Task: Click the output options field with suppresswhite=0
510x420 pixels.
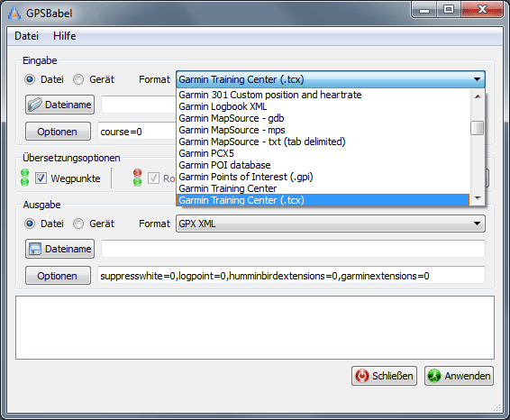Action: [x=291, y=276]
